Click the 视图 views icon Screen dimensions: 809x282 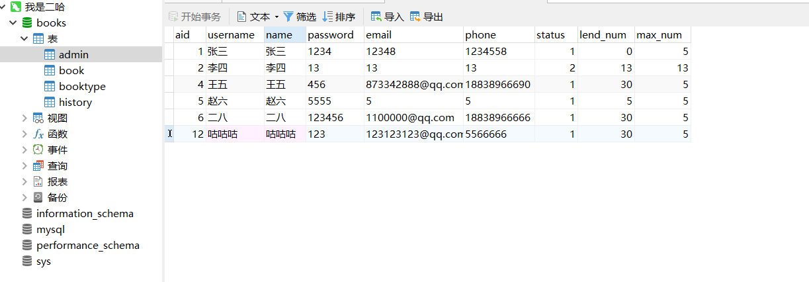(38, 118)
